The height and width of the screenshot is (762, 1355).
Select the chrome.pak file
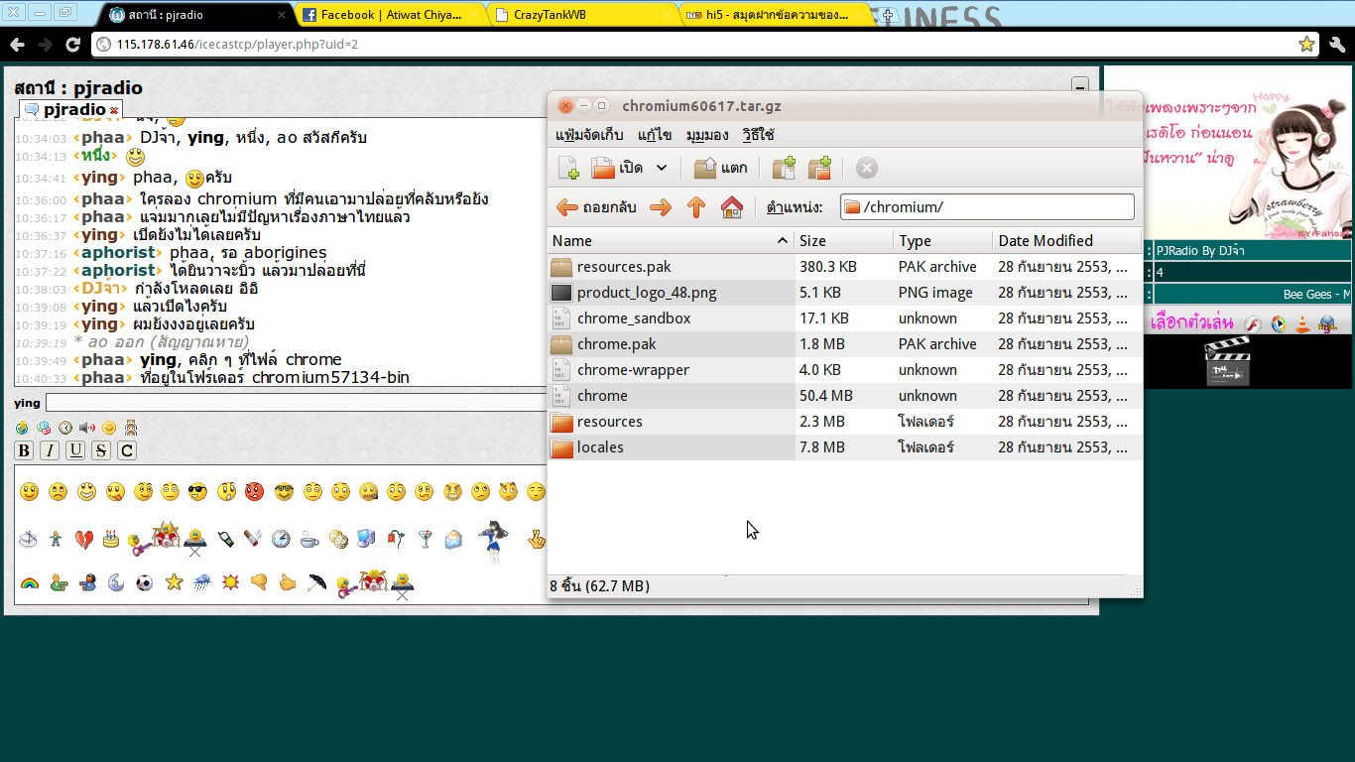pyautogui.click(x=845, y=344)
